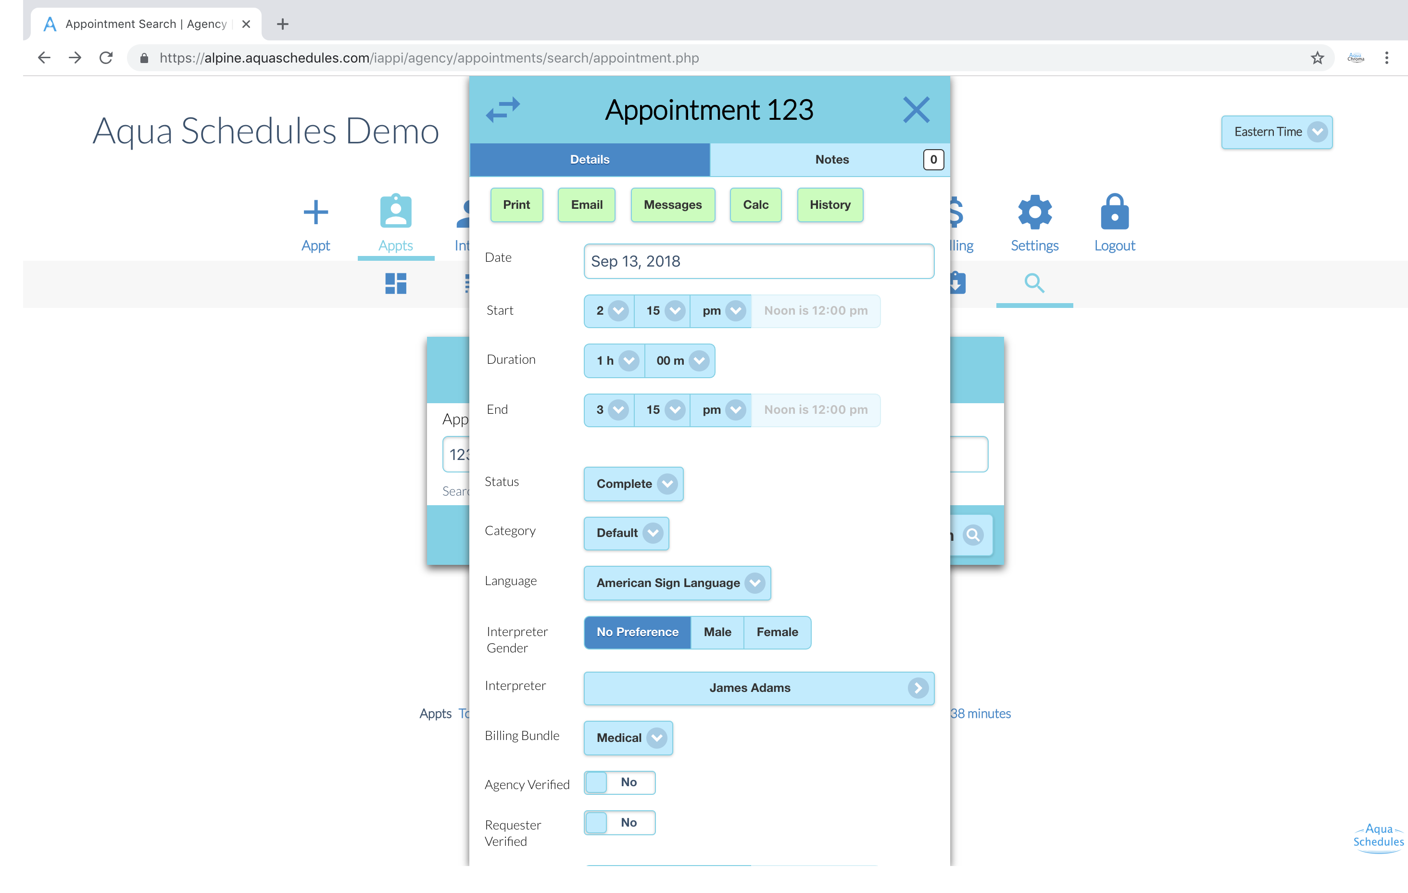The width and height of the screenshot is (1408, 893).
Task: Open the Messages button
Action: pyautogui.click(x=672, y=205)
